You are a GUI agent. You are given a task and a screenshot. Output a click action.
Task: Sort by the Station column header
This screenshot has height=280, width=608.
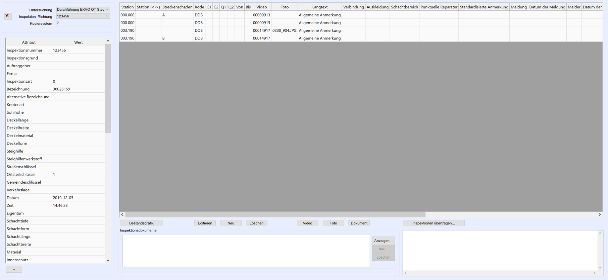tap(127, 7)
